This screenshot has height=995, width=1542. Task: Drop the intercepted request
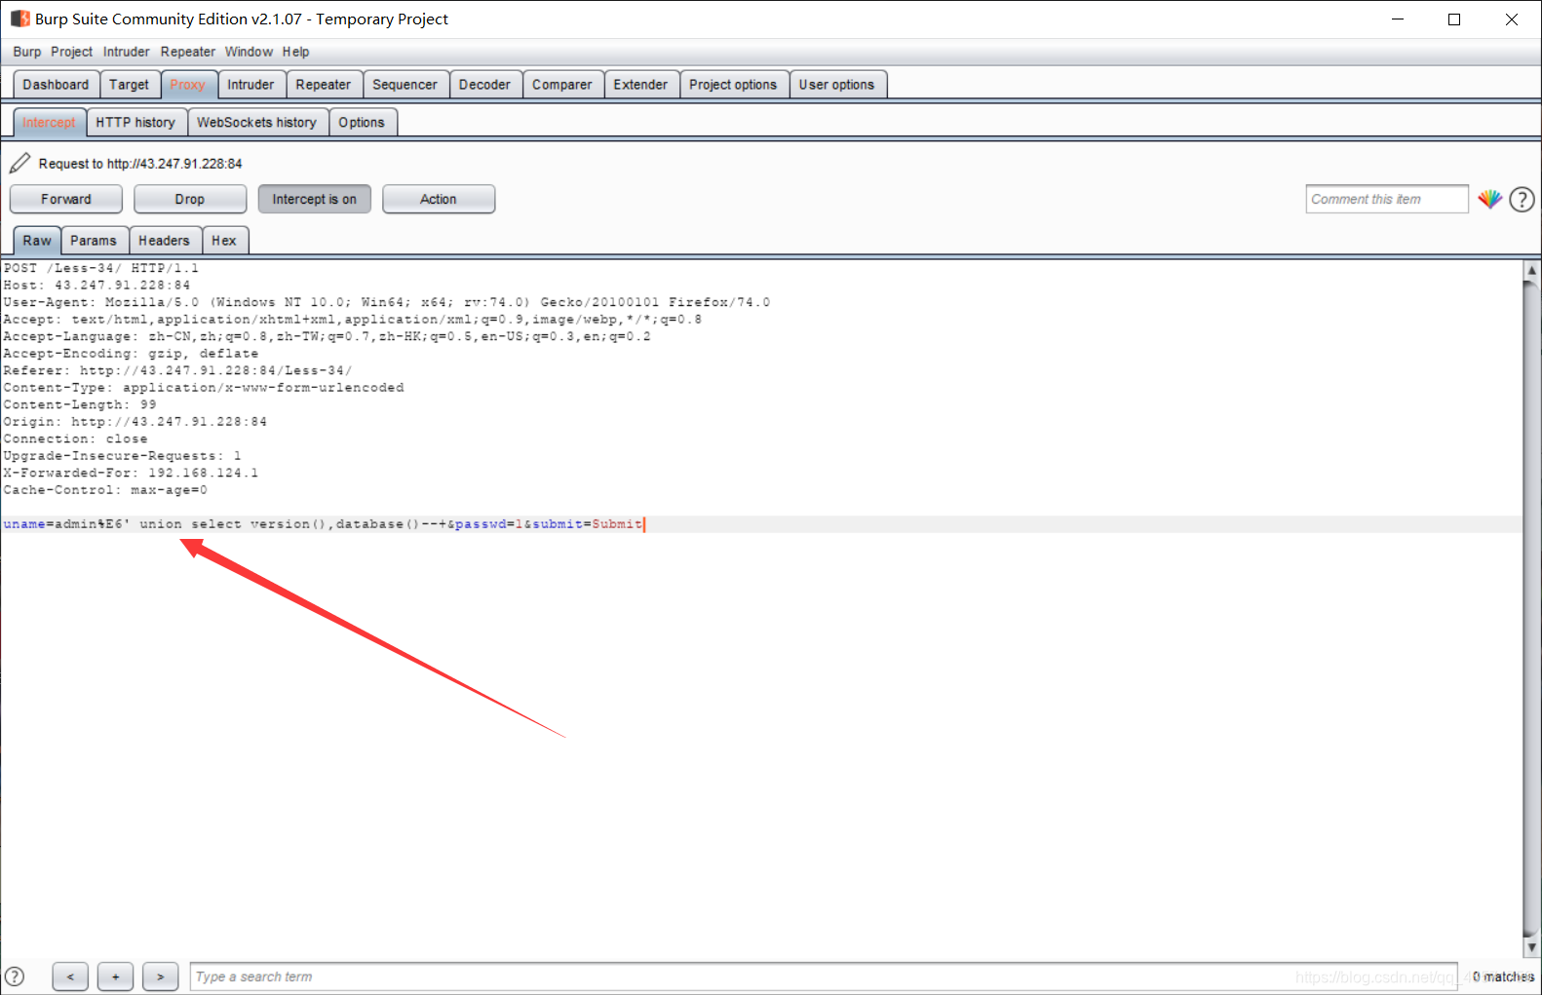click(x=190, y=199)
